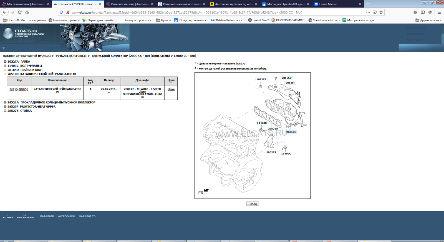Image resolution: width=444 pixels, height=242 pixels.
Task: Expand the 28527S СТОЙКА node
Action: (5, 111)
